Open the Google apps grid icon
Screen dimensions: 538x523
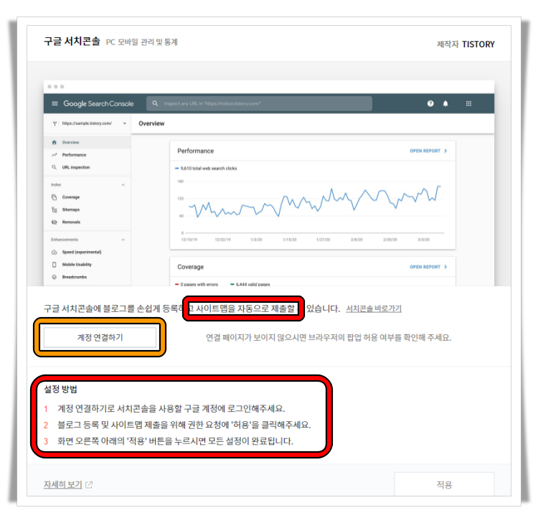468,103
